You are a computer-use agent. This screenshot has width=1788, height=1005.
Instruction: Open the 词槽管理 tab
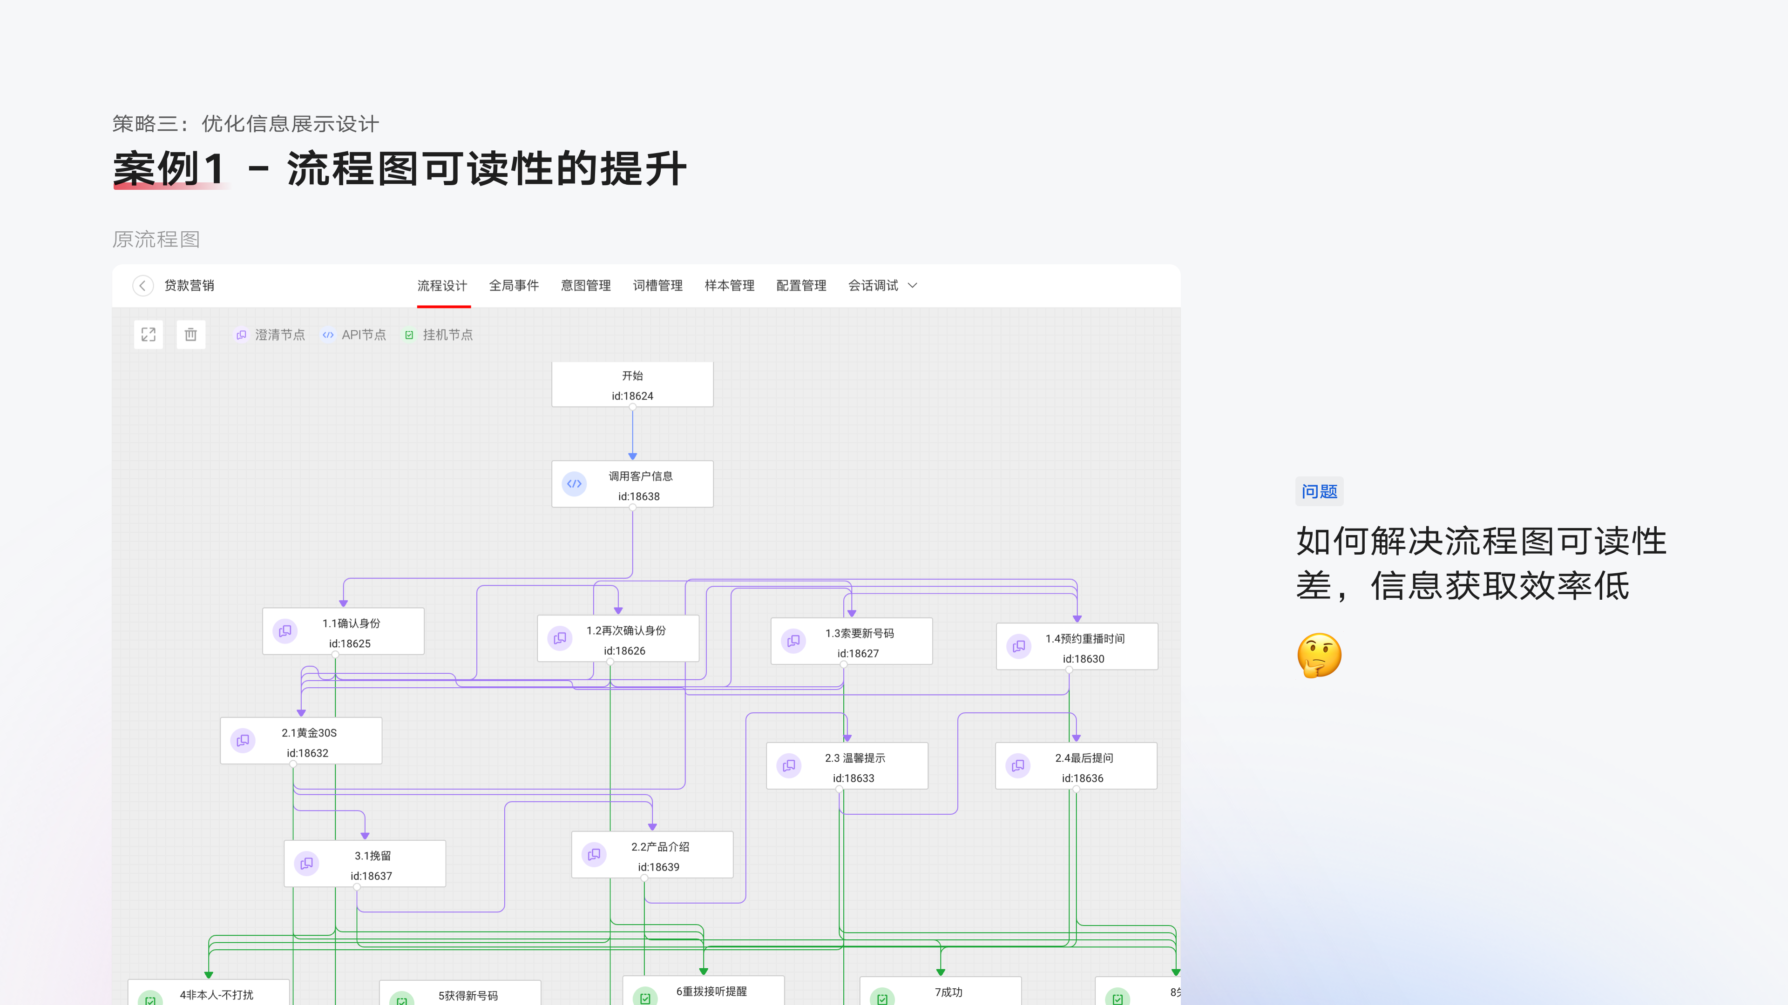coord(657,286)
